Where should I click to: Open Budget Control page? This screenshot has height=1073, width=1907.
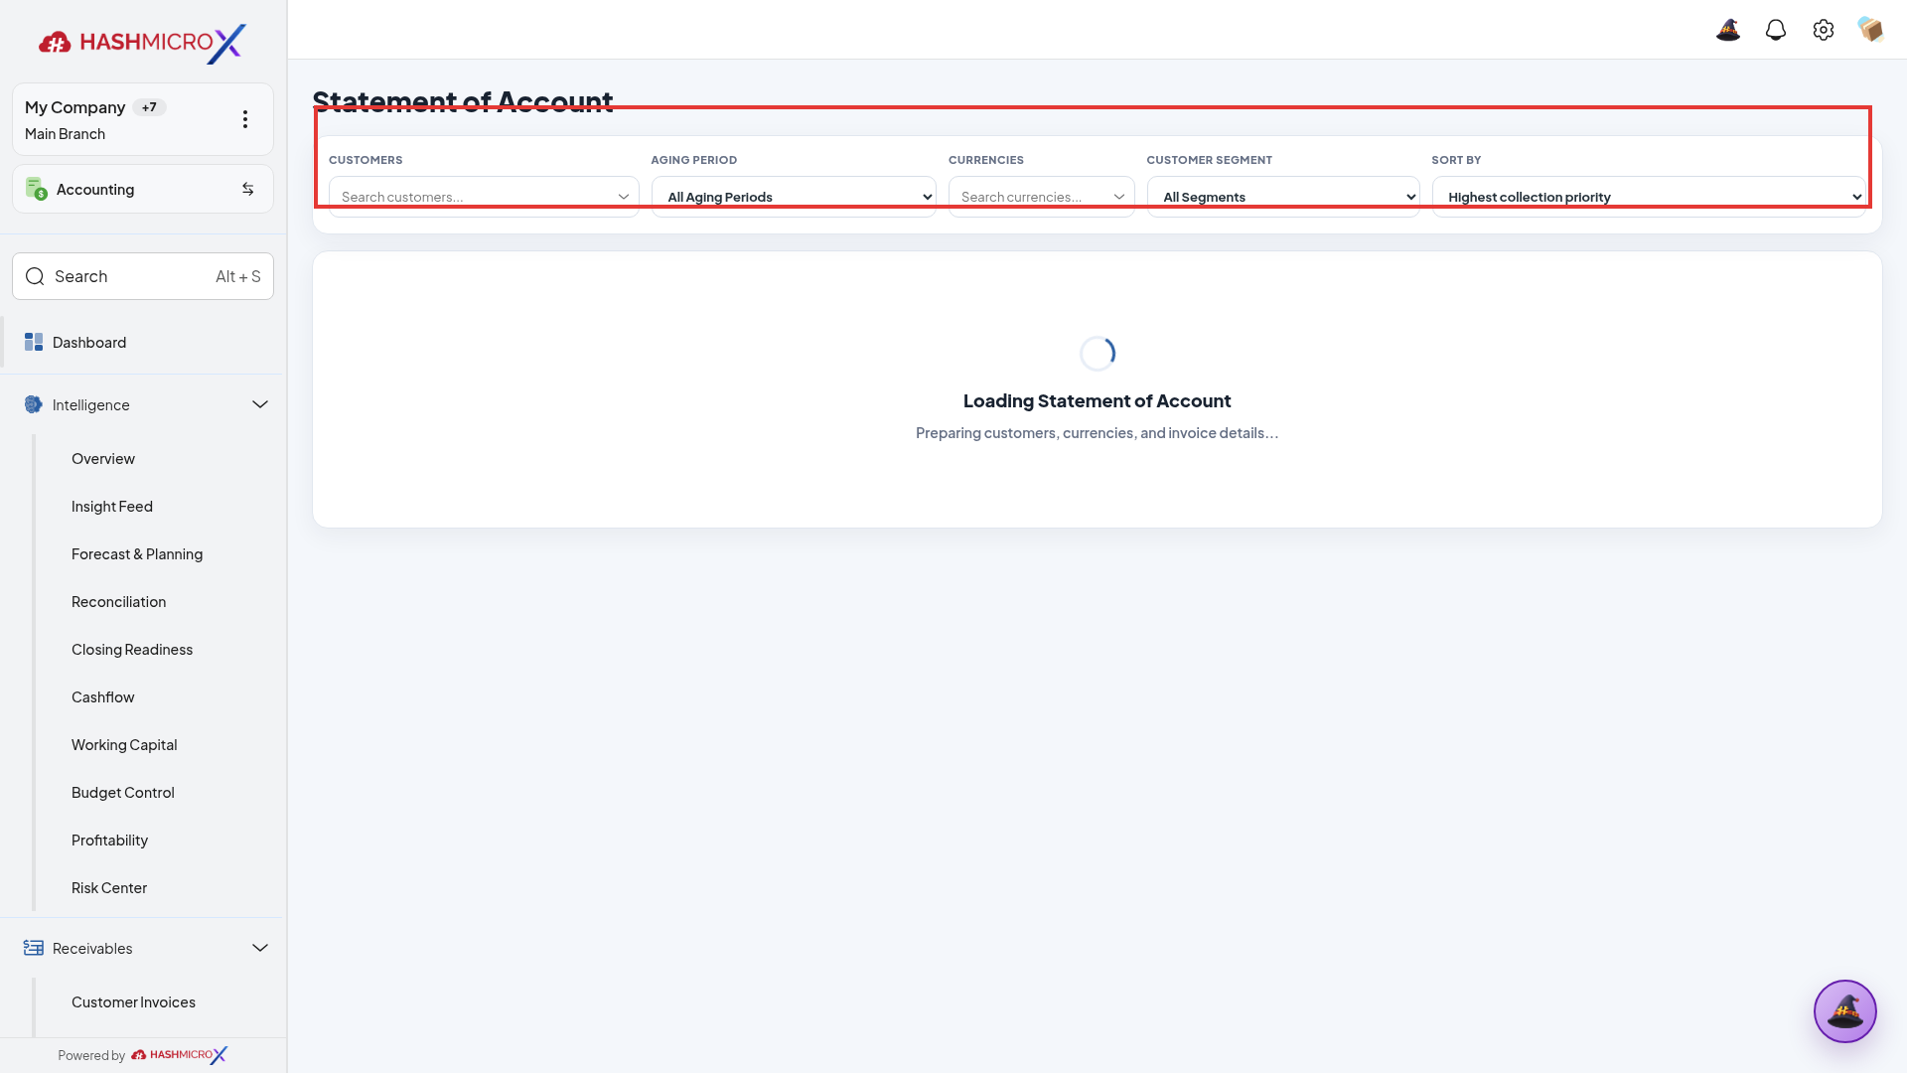[x=123, y=793]
